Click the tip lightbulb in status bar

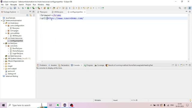point(190,100)
